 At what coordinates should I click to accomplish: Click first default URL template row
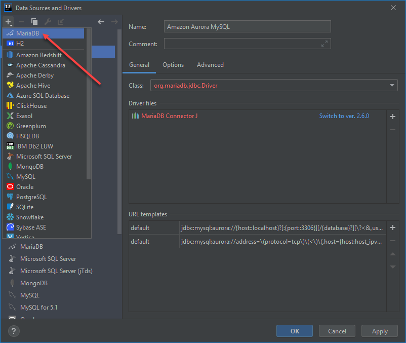click(257, 228)
